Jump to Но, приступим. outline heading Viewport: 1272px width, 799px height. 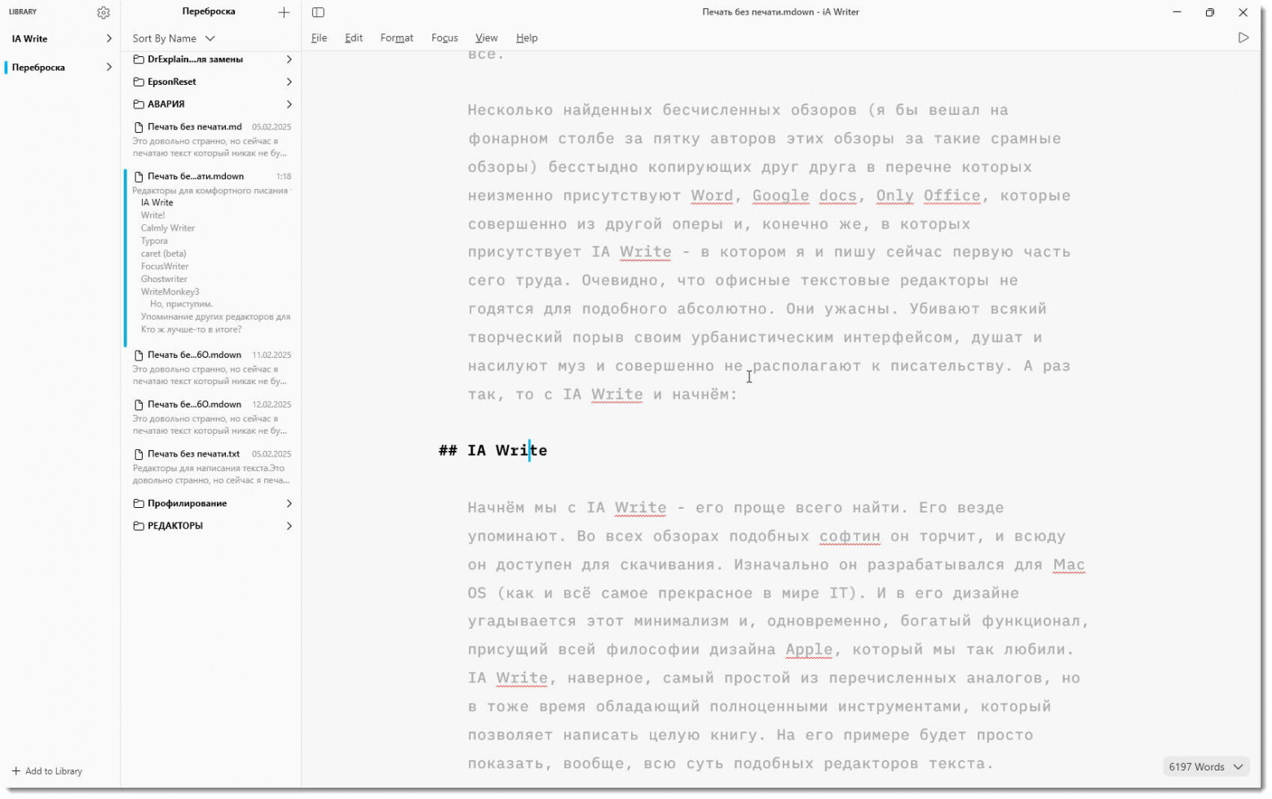(181, 304)
